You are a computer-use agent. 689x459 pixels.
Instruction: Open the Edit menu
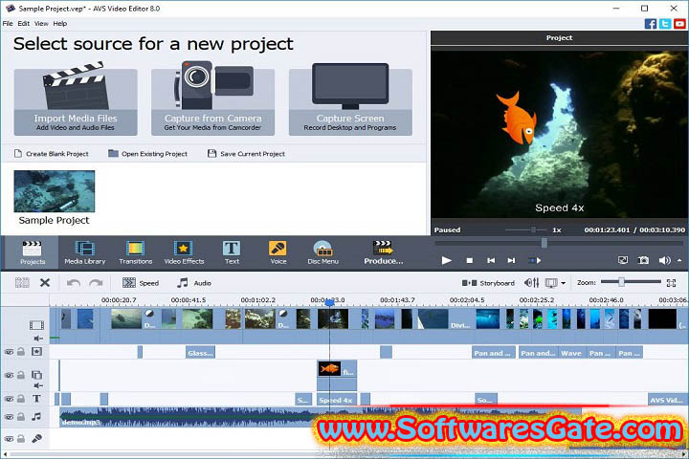pos(23,23)
